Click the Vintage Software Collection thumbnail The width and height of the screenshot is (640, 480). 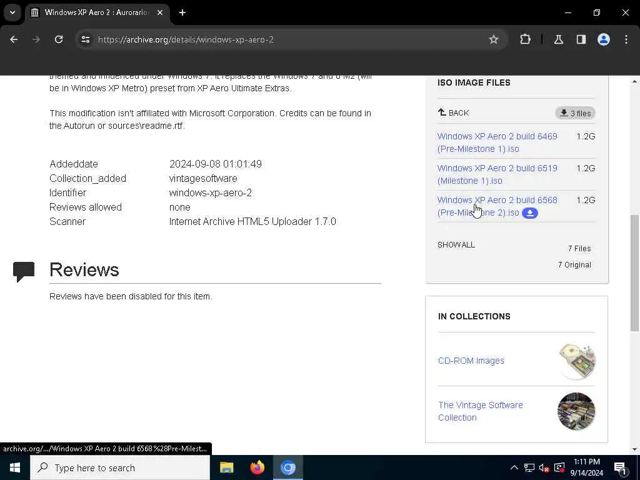coord(576,411)
